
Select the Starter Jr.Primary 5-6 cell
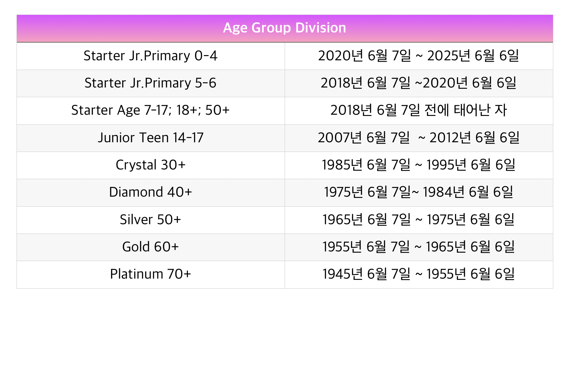(x=150, y=83)
